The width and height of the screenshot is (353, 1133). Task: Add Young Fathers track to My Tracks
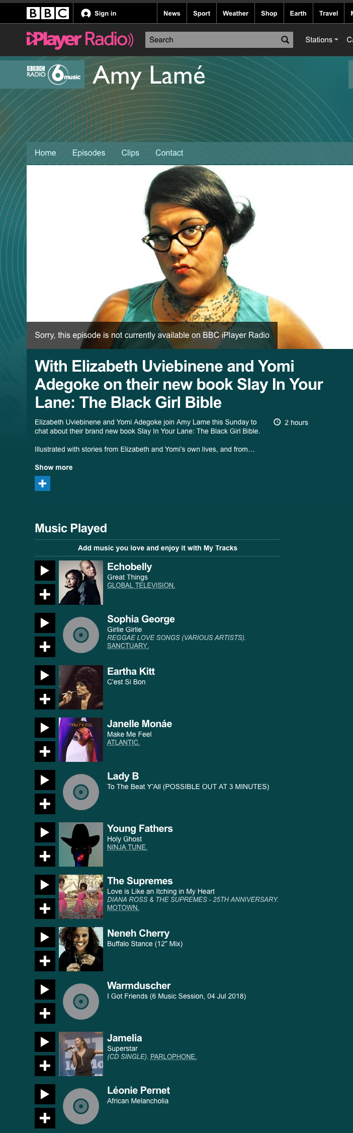click(45, 856)
